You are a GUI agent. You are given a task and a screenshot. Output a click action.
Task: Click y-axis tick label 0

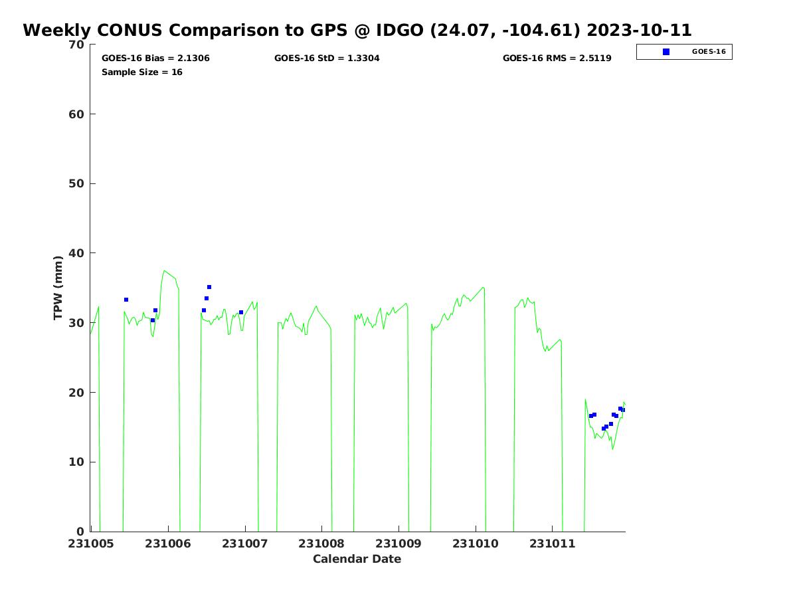81,532
